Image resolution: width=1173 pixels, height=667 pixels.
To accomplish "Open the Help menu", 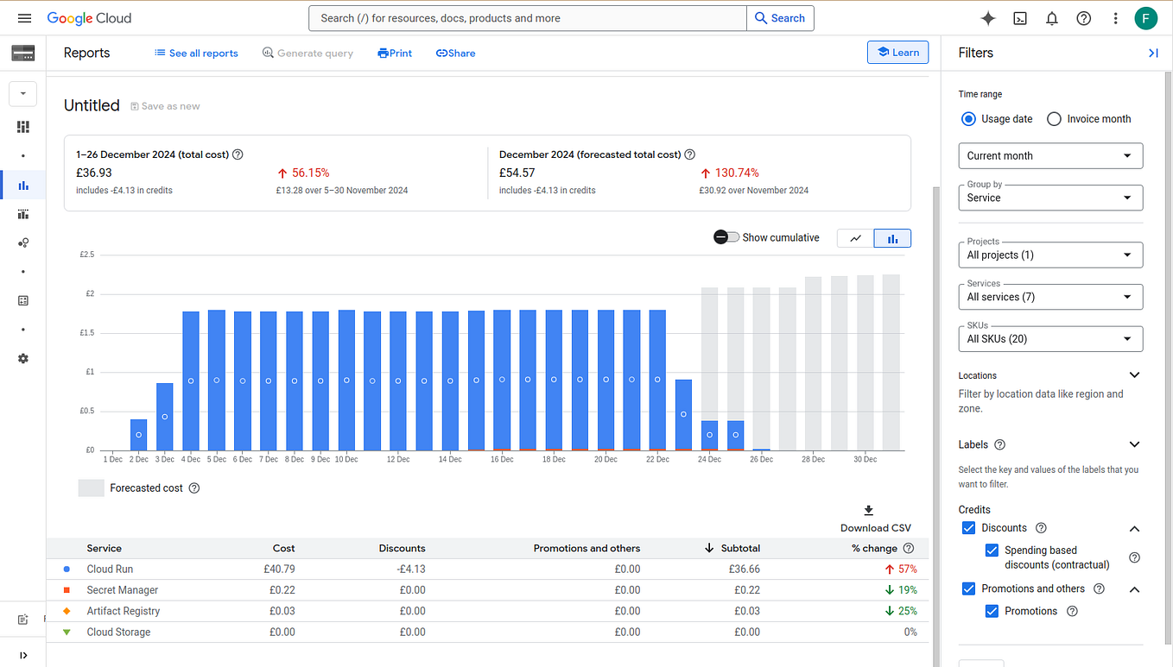I will [x=1083, y=17].
